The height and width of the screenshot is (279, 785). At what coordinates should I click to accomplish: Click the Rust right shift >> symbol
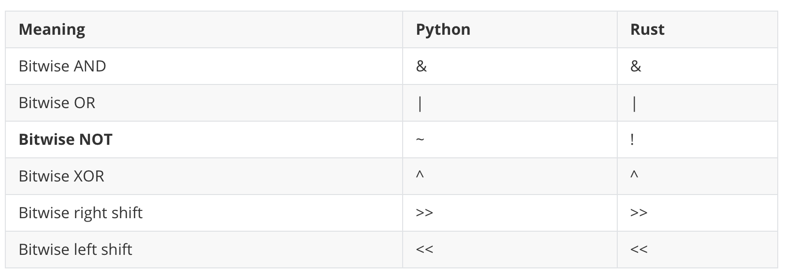click(x=639, y=213)
